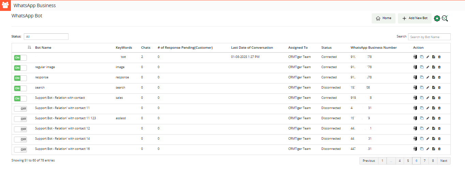The image size is (465, 170).
Task: Edit the 'contact 12' bot with pencil
Action: [428, 128]
